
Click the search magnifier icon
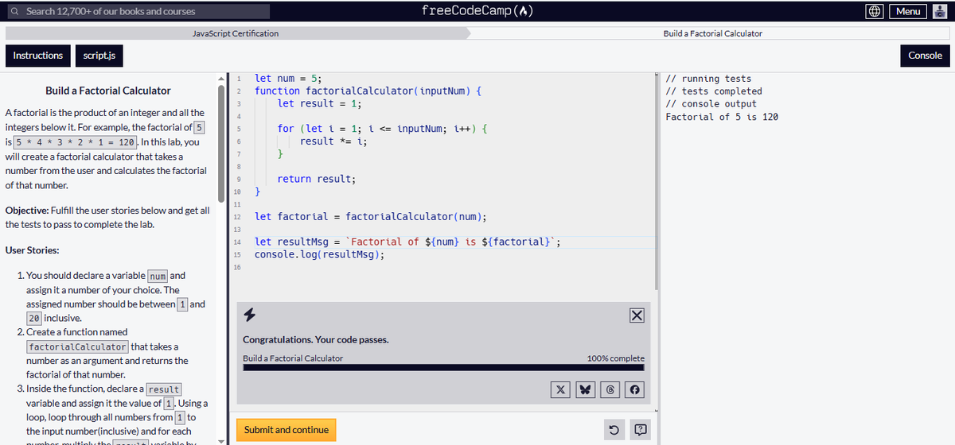[16, 11]
